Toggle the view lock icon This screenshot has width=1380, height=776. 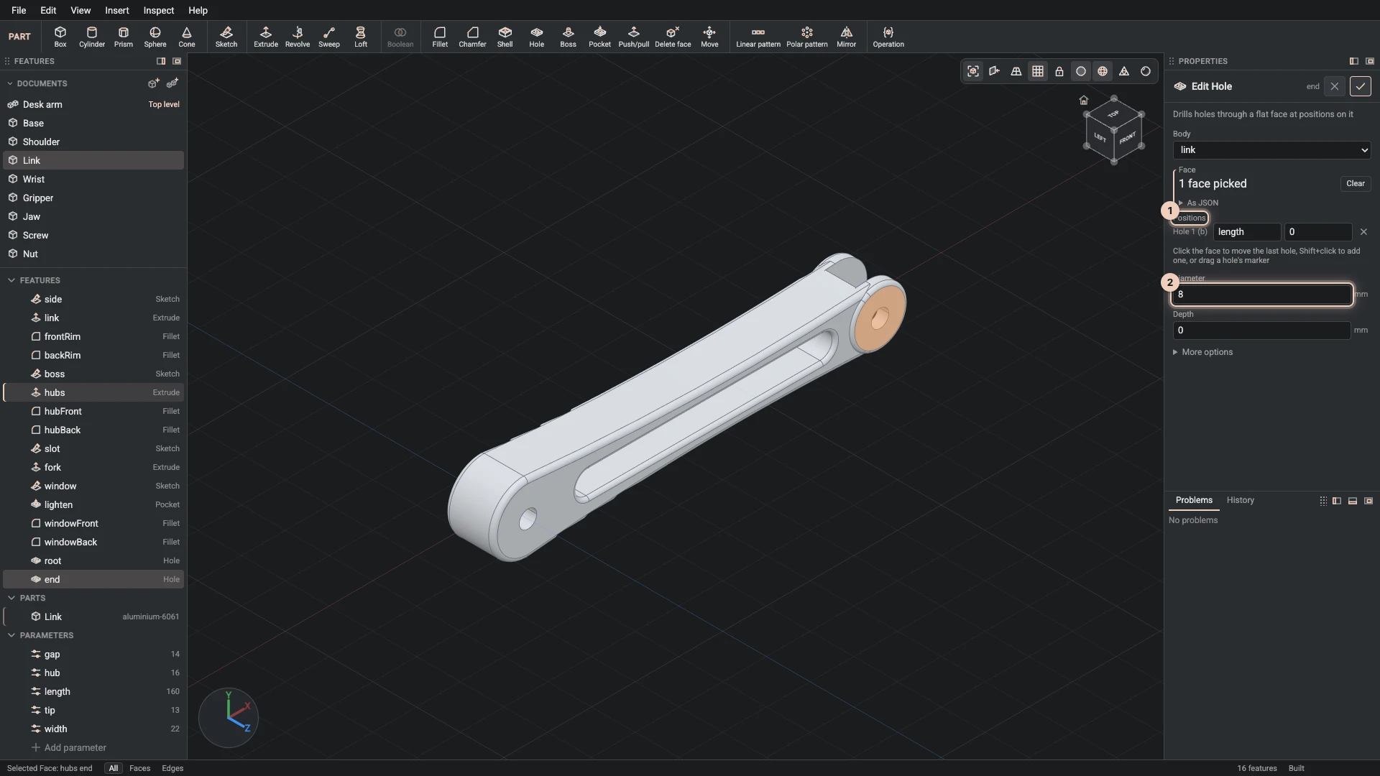pyautogui.click(x=1059, y=71)
